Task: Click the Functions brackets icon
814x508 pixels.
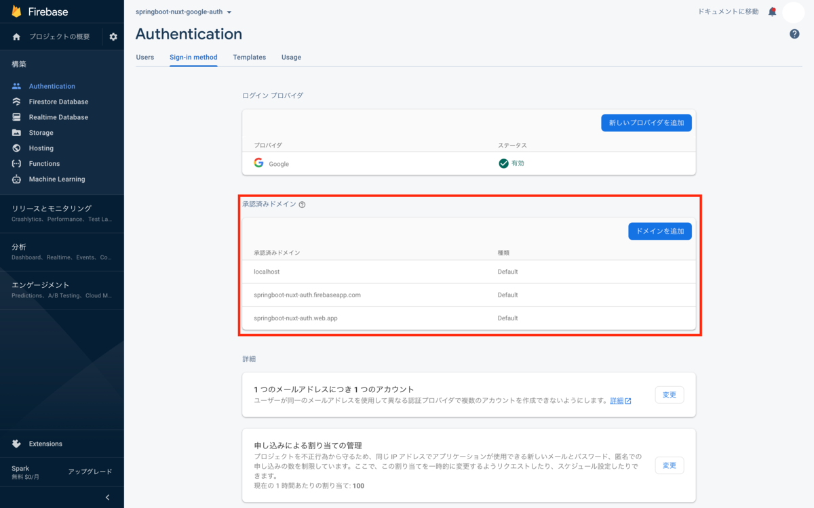Action: coord(16,164)
